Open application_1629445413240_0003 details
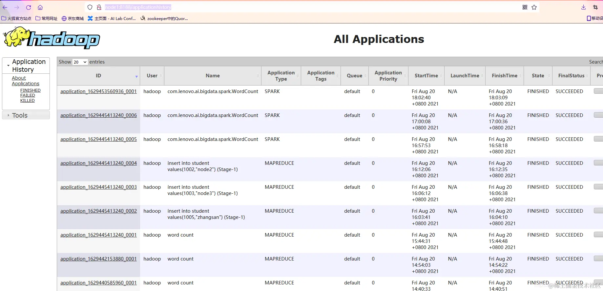This screenshot has height=291, width=603. pos(98,187)
